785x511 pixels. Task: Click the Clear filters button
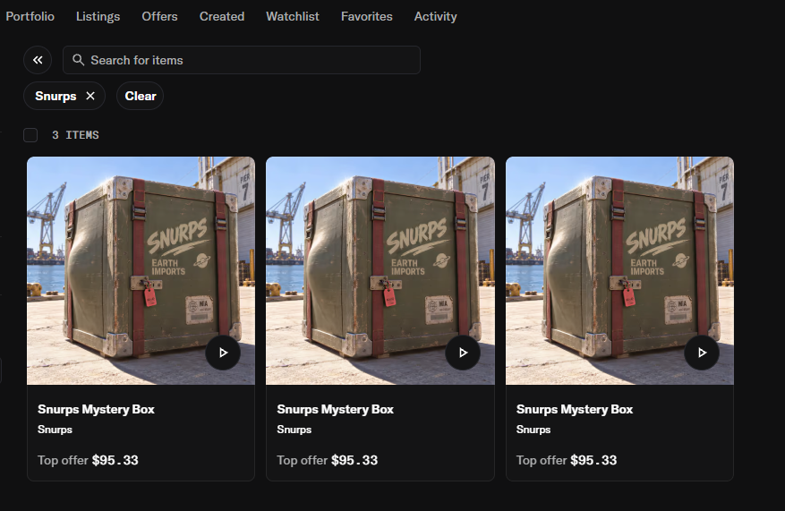coord(141,96)
